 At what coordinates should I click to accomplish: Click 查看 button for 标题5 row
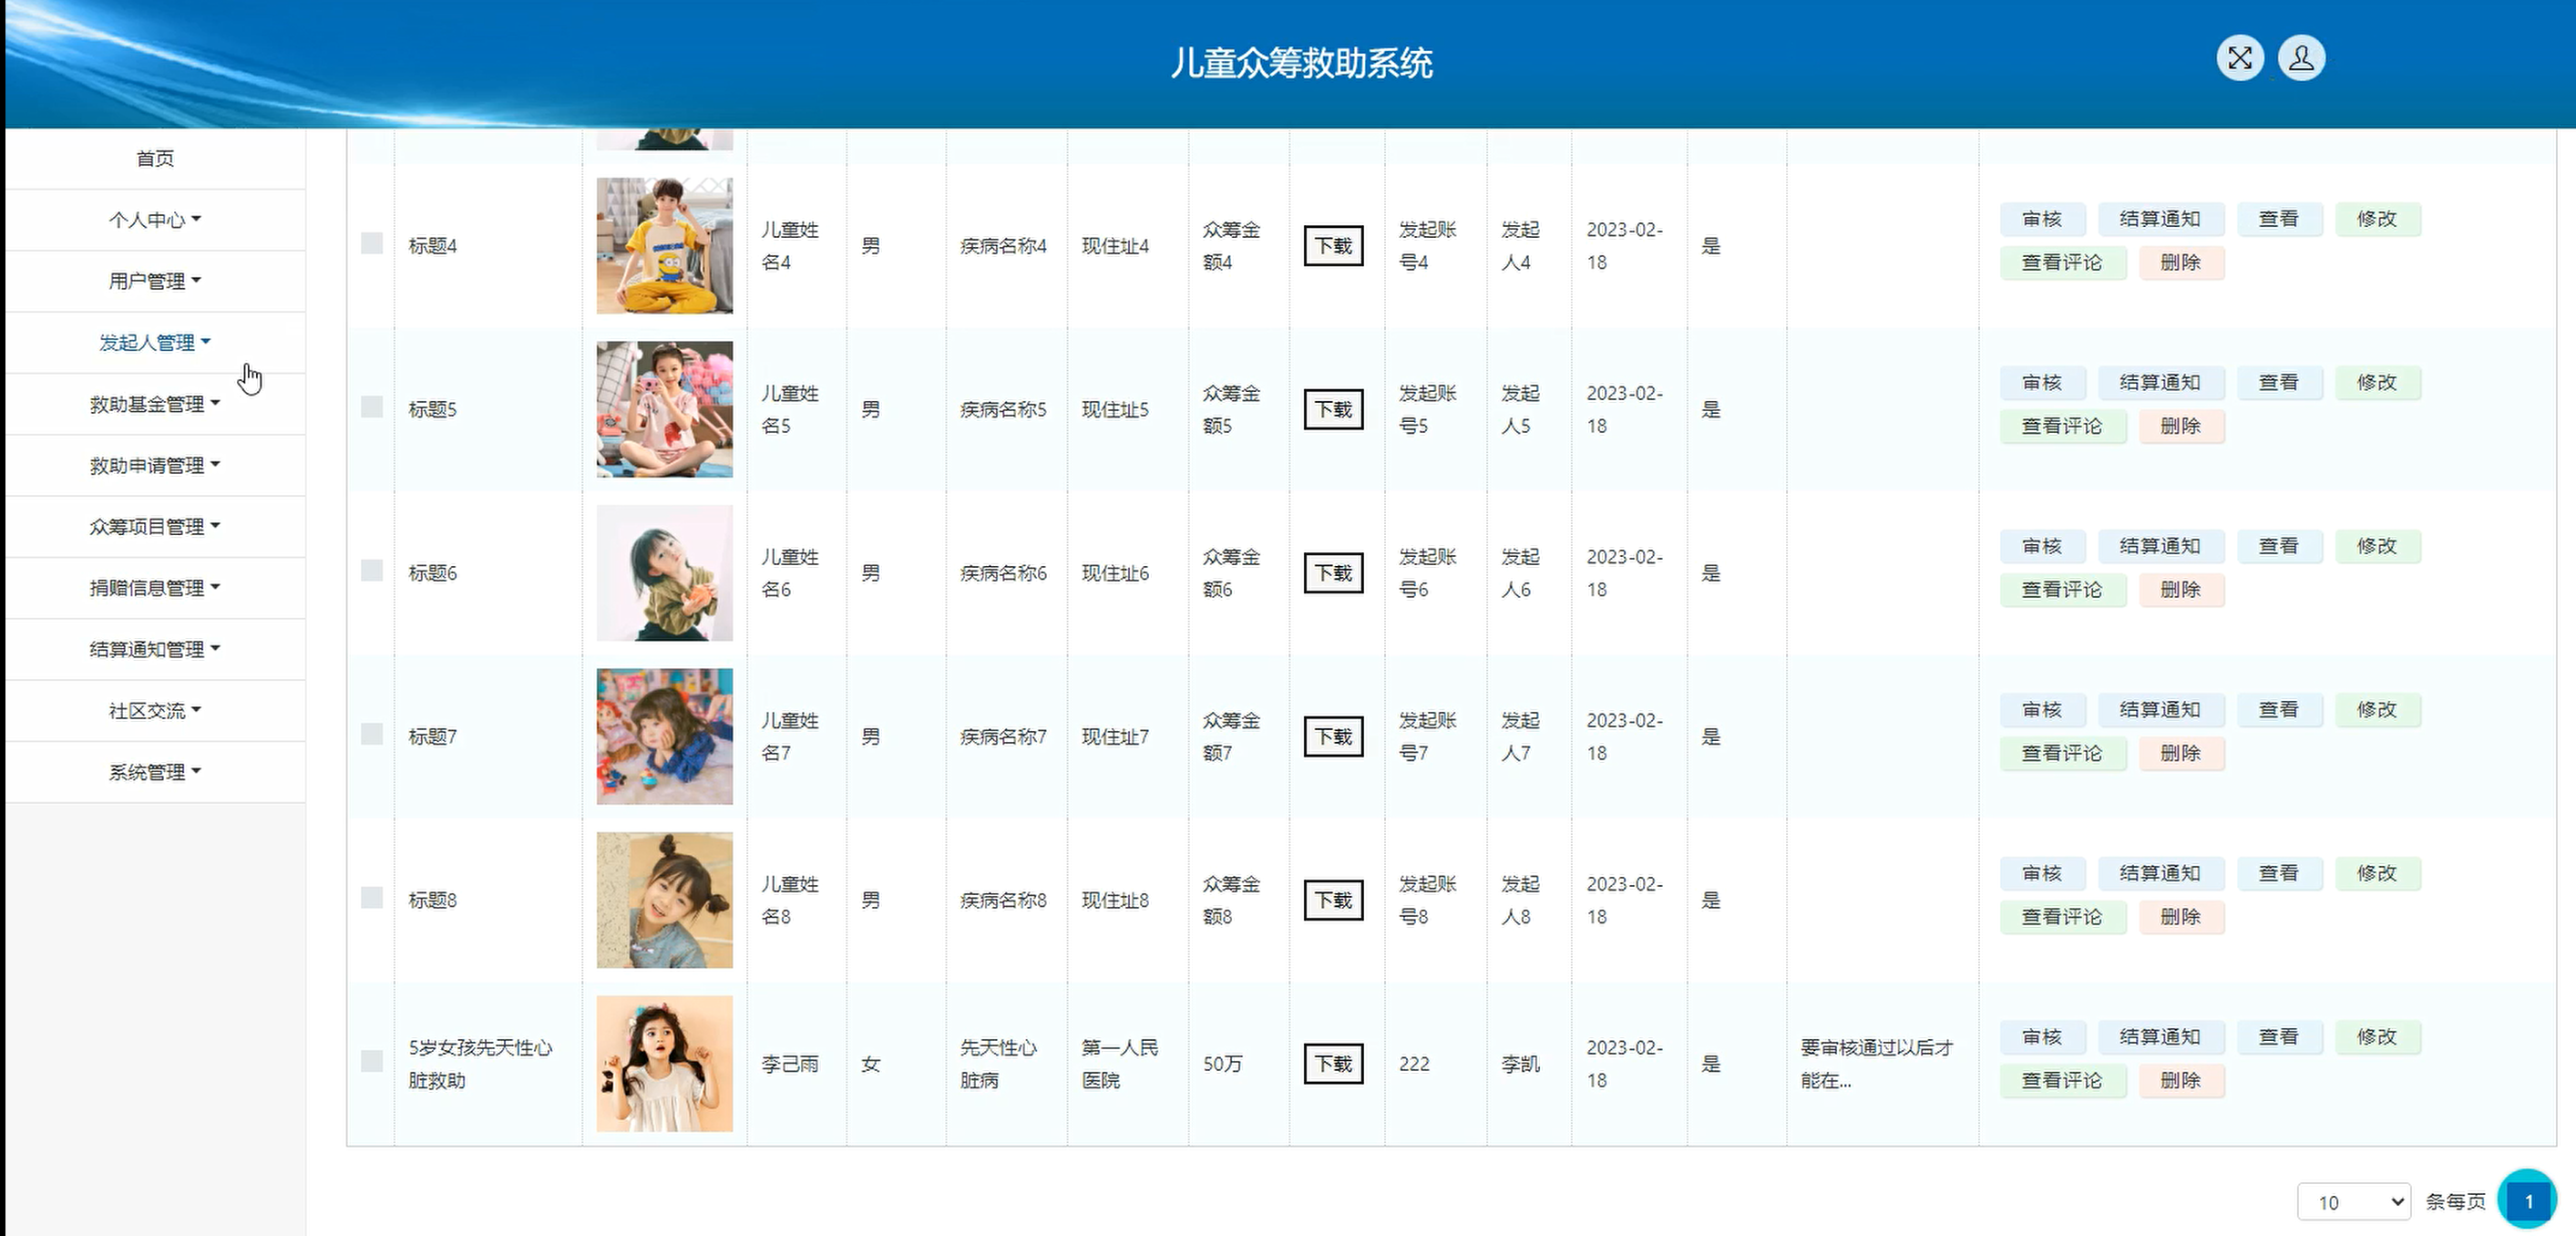2279,383
